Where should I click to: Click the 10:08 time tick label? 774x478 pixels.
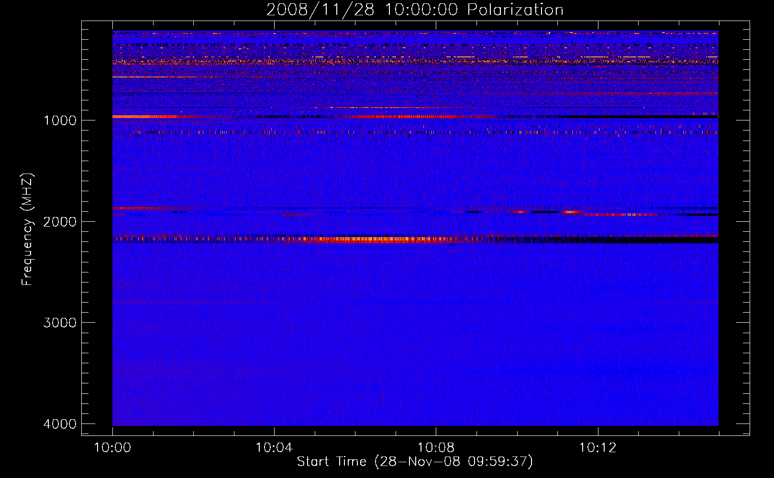click(x=436, y=448)
